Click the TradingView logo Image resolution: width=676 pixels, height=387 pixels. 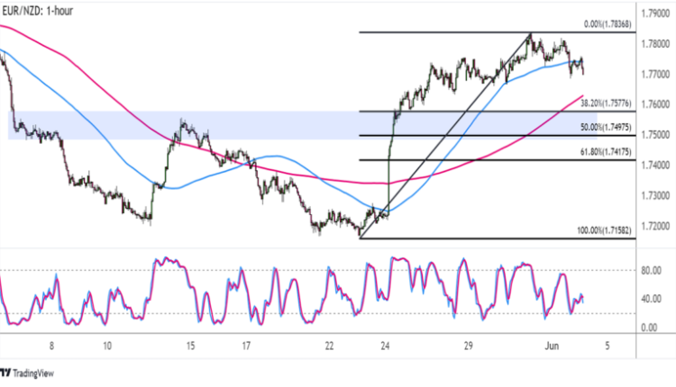29,373
